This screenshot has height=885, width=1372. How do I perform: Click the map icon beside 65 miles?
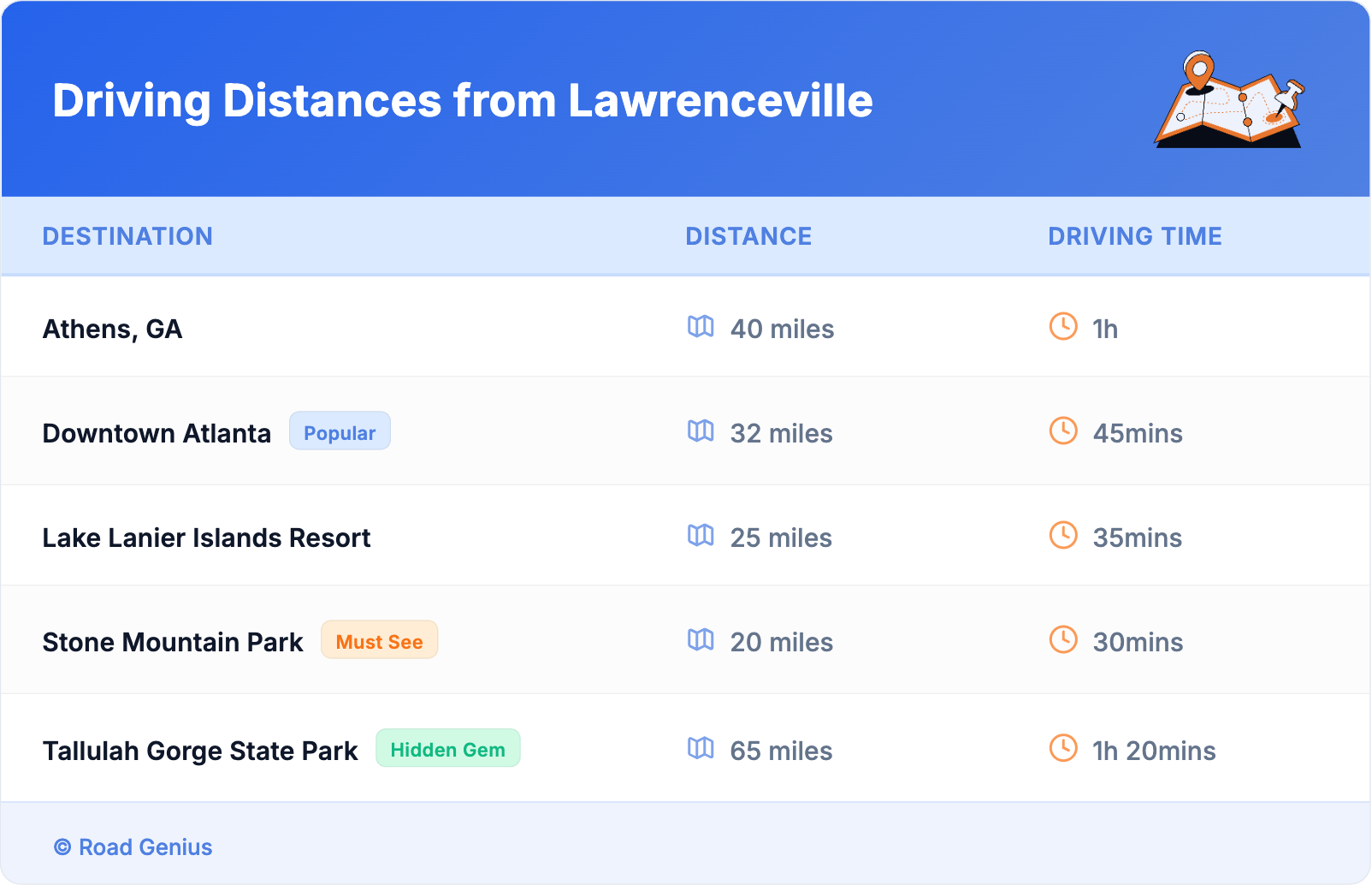point(701,749)
